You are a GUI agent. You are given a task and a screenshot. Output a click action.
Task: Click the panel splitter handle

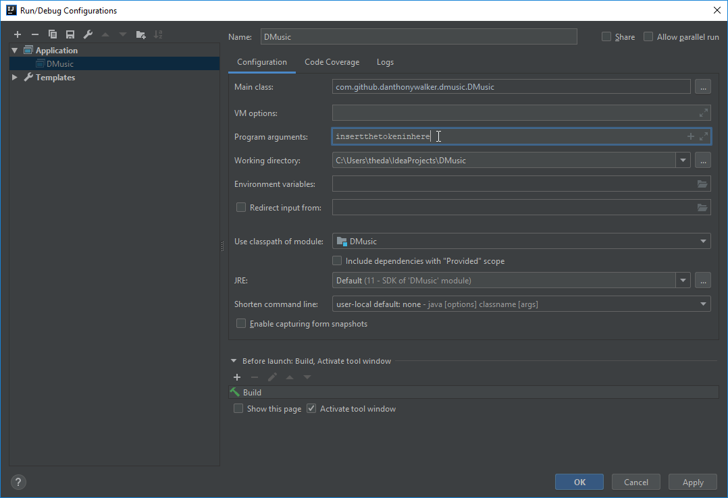(x=222, y=246)
